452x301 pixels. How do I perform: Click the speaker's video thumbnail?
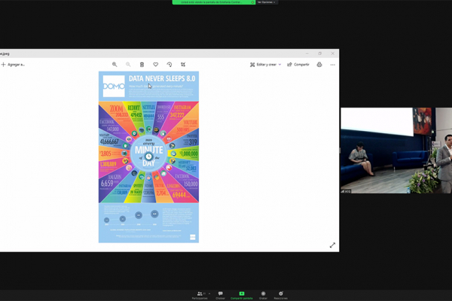coord(396,150)
